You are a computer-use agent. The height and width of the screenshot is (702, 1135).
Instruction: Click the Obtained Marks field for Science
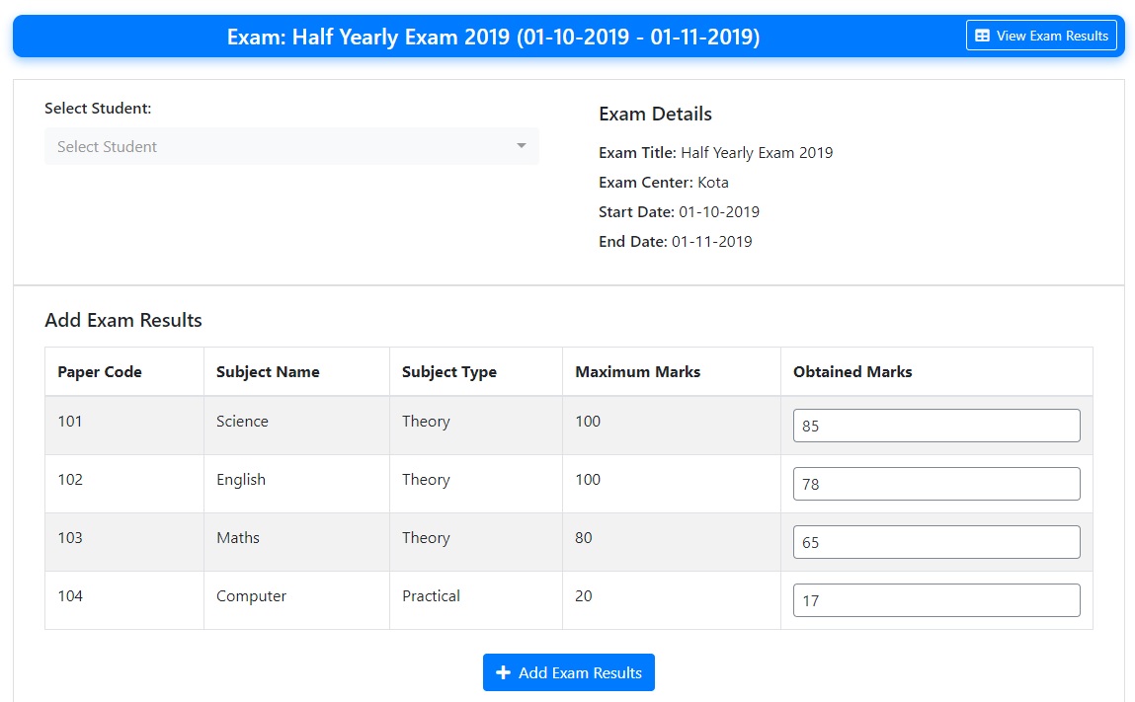[x=935, y=425]
